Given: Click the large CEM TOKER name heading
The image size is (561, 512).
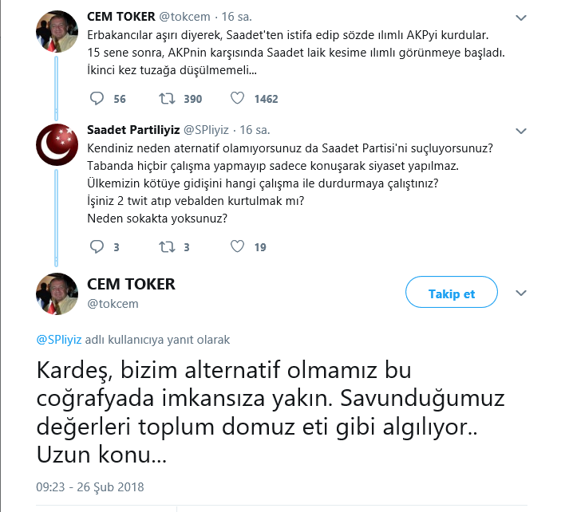Looking at the screenshot, I should coord(130,285).
